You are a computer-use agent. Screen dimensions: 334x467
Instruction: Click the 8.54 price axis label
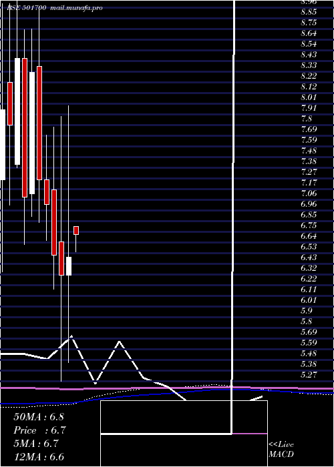(309, 44)
